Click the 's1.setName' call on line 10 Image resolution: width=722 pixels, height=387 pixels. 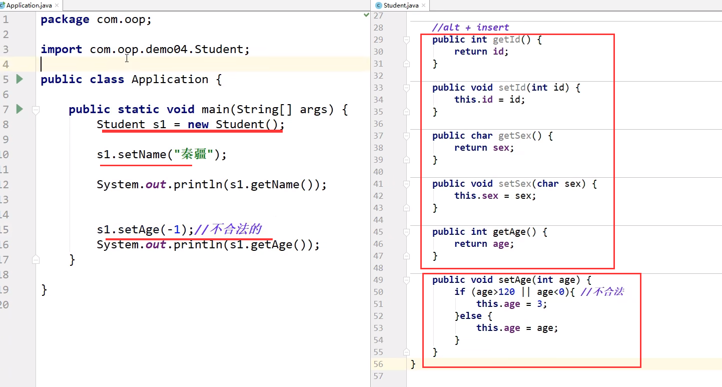click(131, 154)
